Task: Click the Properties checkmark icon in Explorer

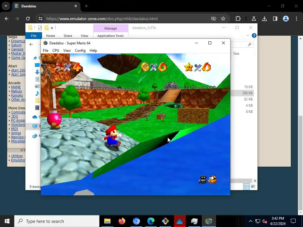Action: coord(40,28)
